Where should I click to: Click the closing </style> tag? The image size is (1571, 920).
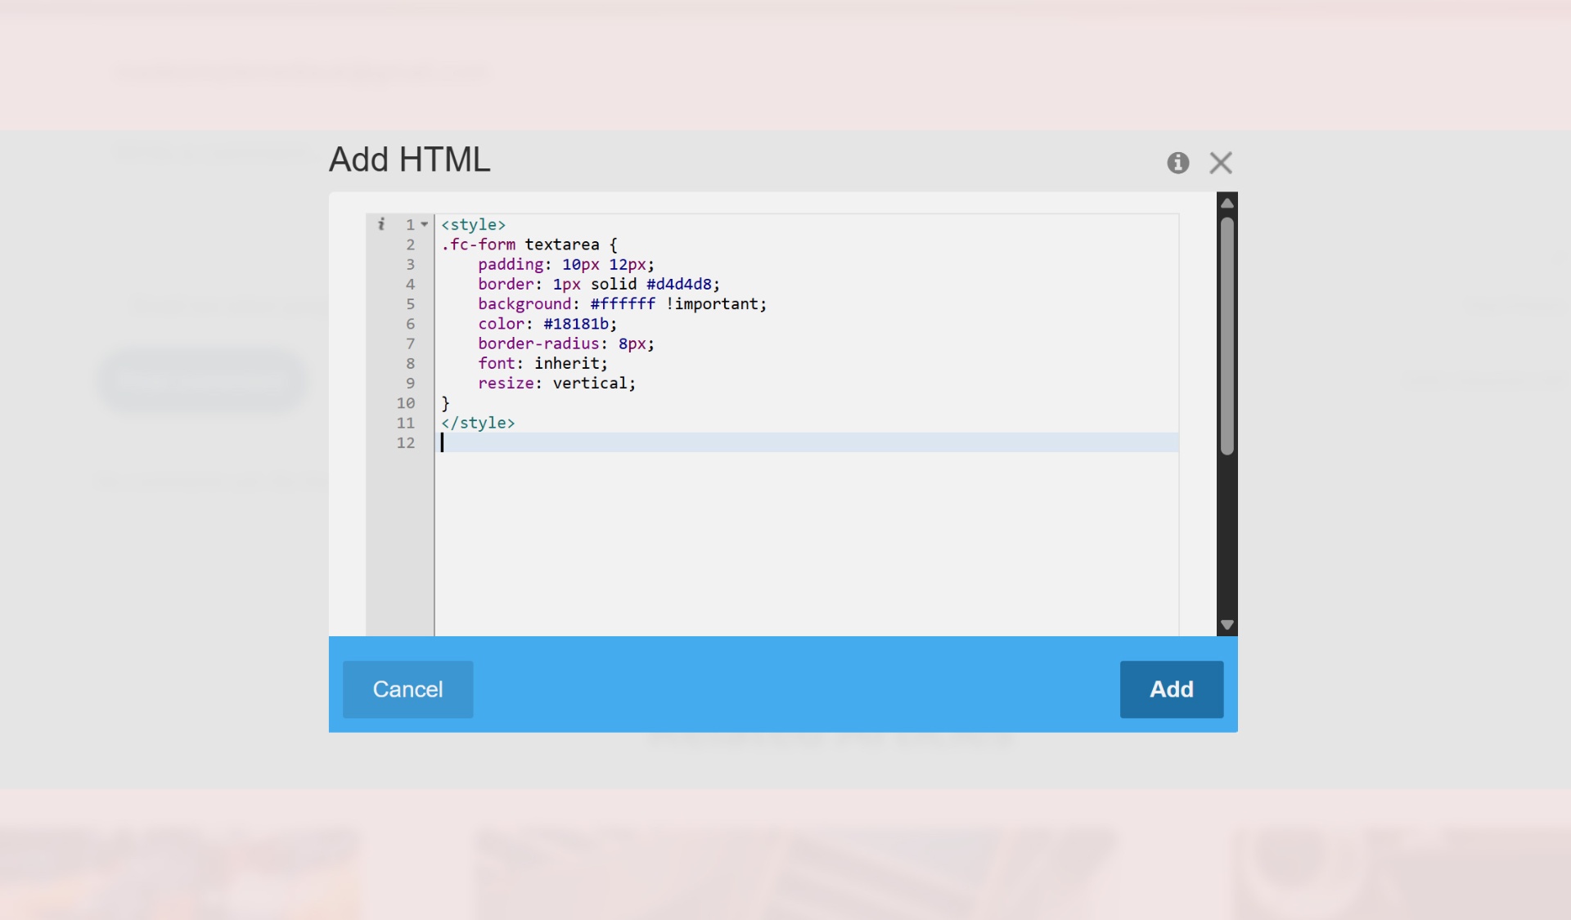478,423
